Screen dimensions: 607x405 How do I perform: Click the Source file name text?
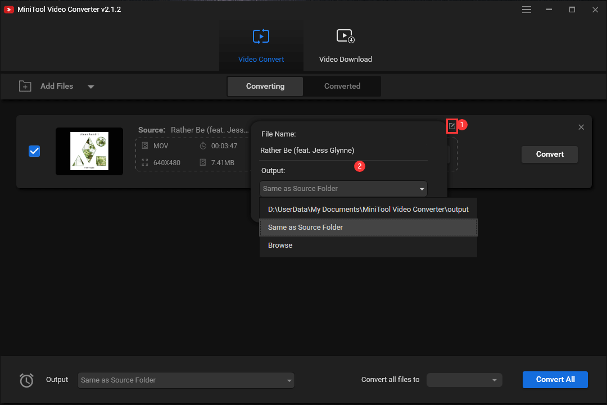pos(210,130)
